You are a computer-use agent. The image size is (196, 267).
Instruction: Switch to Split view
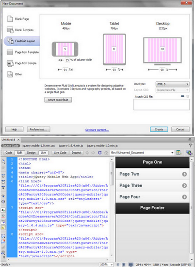20,153
